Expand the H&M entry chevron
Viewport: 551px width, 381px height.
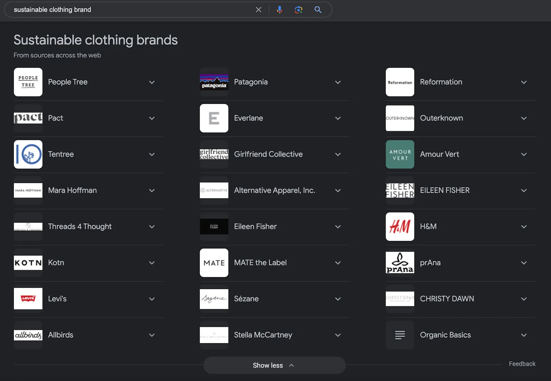tap(524, 227)
